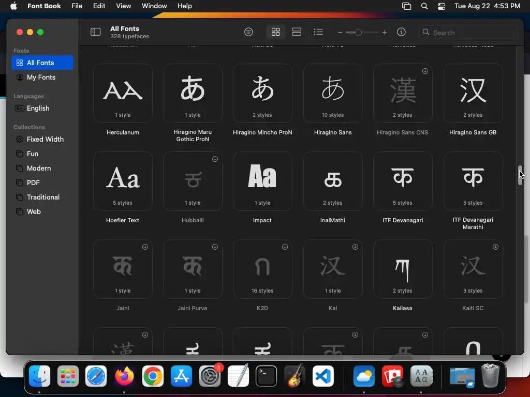Screen dimensions: 530x397
Task: Download the Kai font
Action: [x=355, y=247]
